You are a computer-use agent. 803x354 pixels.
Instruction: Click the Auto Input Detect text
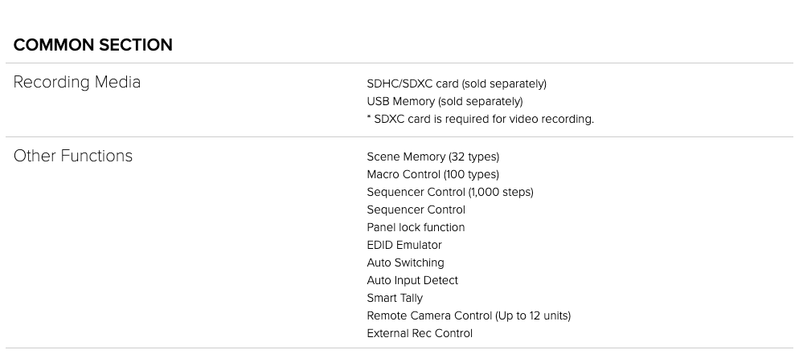point(413,280)
